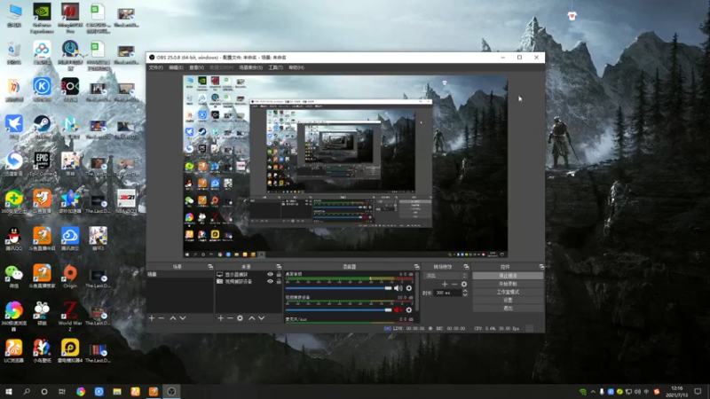Unmute video capture device red speaker
The height and width of the screenshot is (399, 710).
(398, 309)
